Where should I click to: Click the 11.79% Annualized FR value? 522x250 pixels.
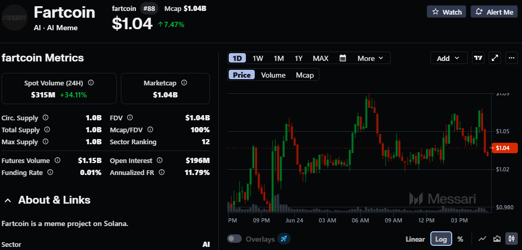click(x=197, y=172)
